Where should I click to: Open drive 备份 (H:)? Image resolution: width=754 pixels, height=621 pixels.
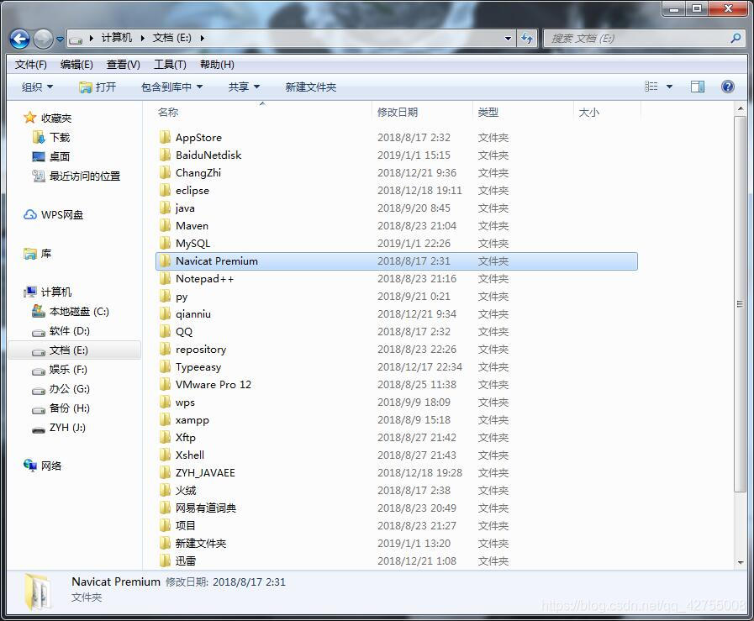point(61,408)
